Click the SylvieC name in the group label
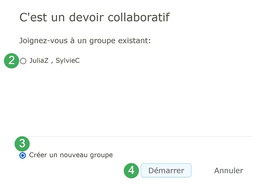Screen dimensions: 272x187 point(68,61)
